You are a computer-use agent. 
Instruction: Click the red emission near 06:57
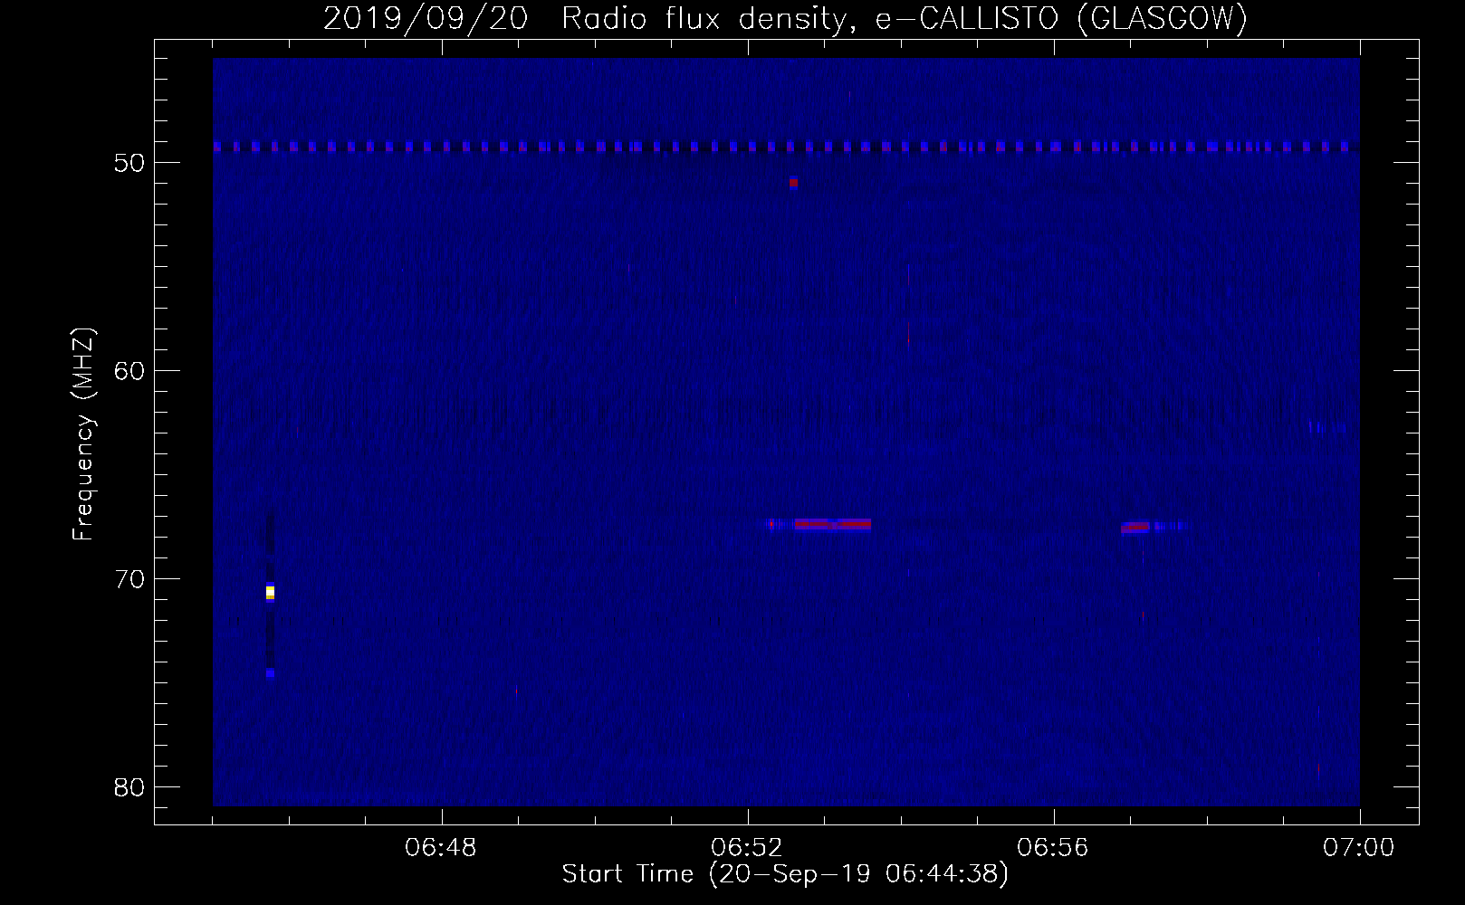point(1135,527)
